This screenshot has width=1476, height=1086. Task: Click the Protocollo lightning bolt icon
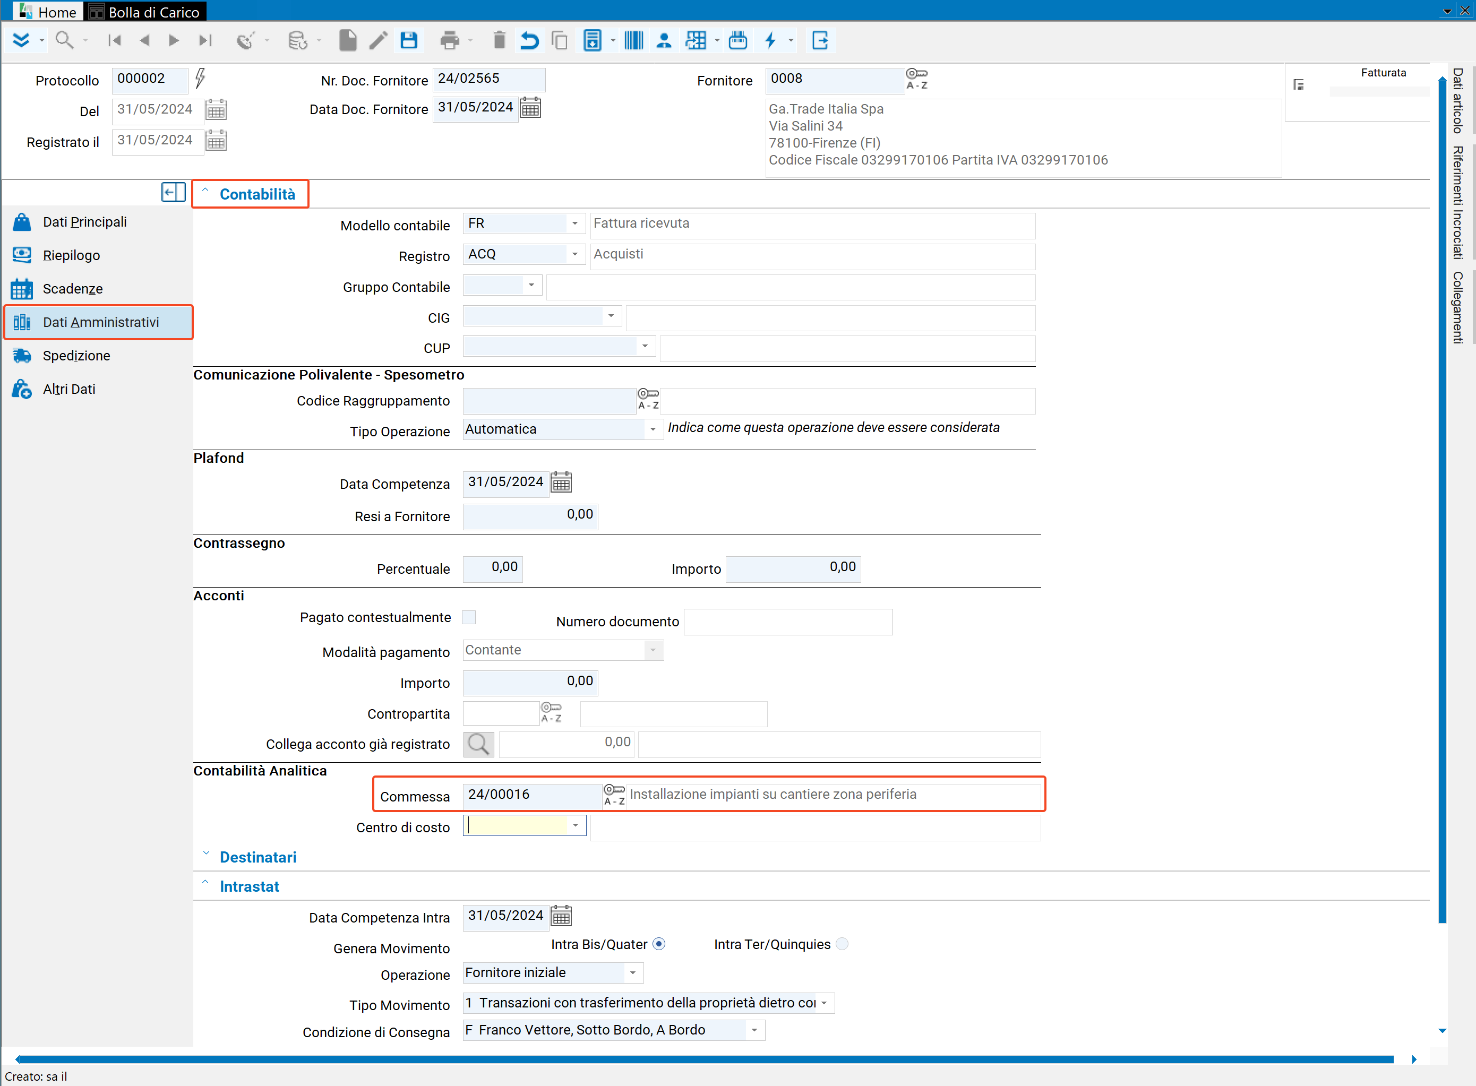point(201,79)
